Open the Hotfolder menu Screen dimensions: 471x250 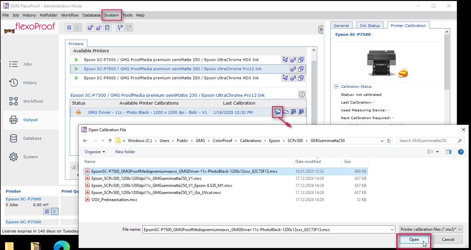[x=49, y=15]
